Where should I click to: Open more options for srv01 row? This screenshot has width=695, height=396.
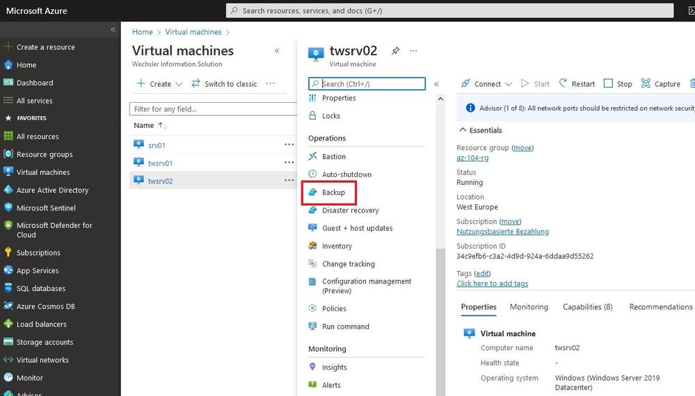coord(289,145)
